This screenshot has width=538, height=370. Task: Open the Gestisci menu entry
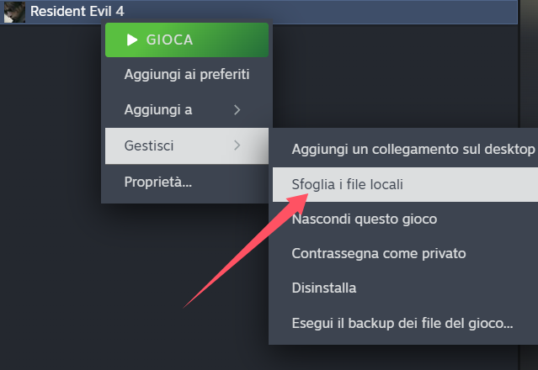(187, 145)
